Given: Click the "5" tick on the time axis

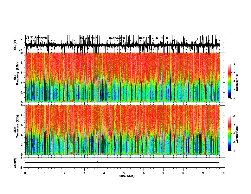Looking at the screenshot, I should click(124, 173).
